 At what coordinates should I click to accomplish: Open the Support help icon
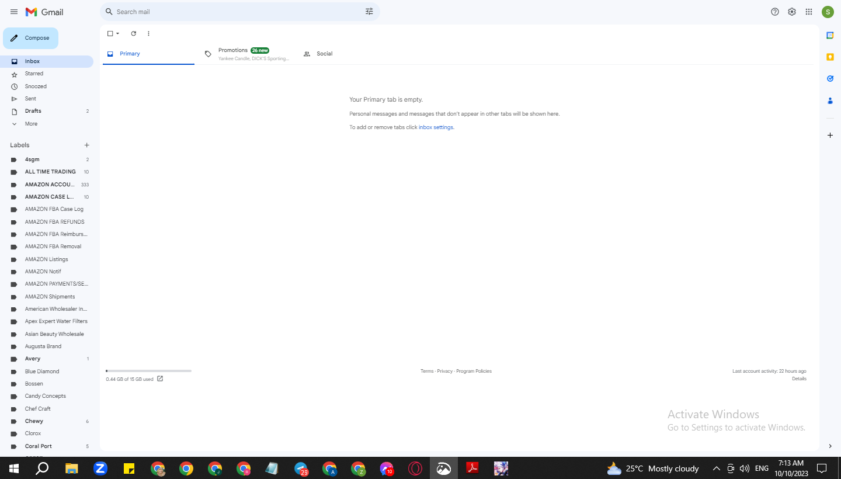tap(775, 12)
